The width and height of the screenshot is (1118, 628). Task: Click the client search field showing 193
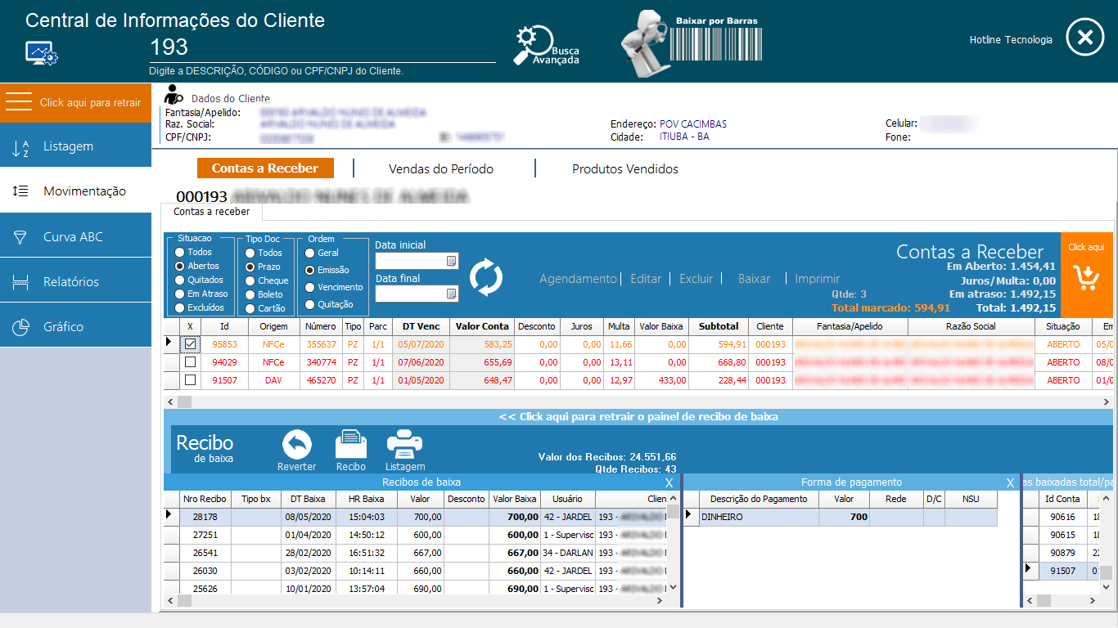click(322, 47)
